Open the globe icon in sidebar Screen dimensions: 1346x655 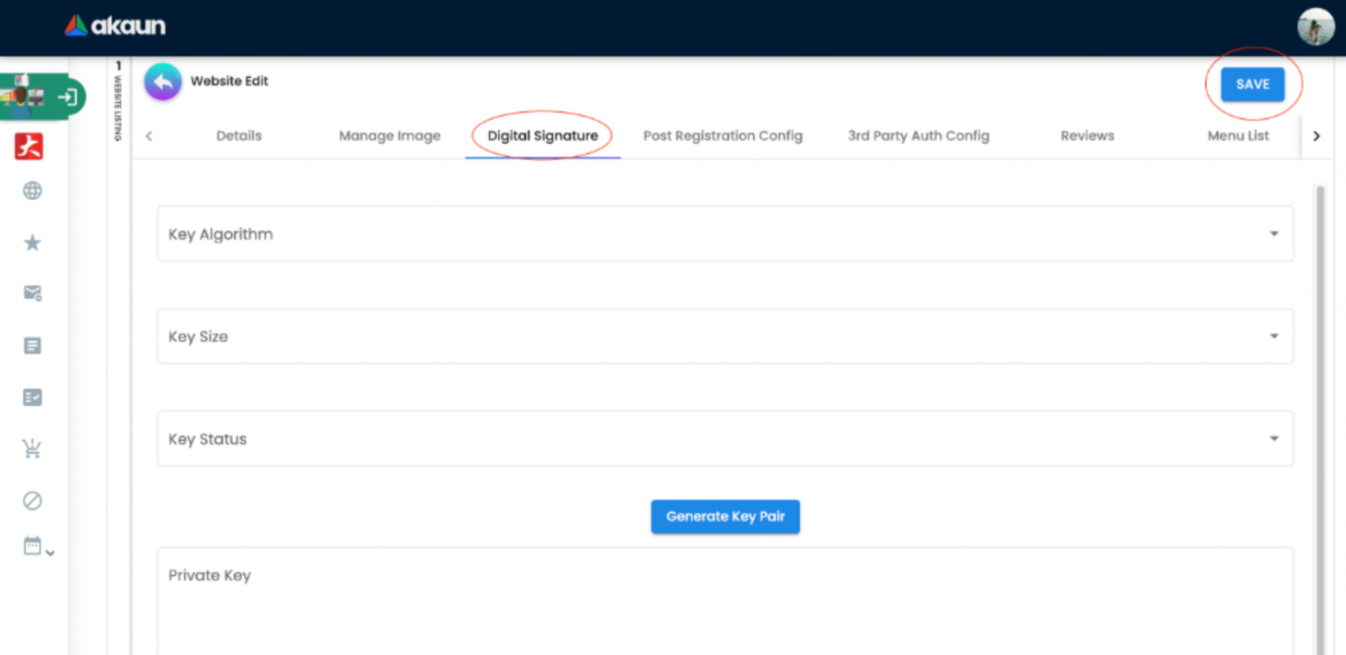click(x=32, y=191)
